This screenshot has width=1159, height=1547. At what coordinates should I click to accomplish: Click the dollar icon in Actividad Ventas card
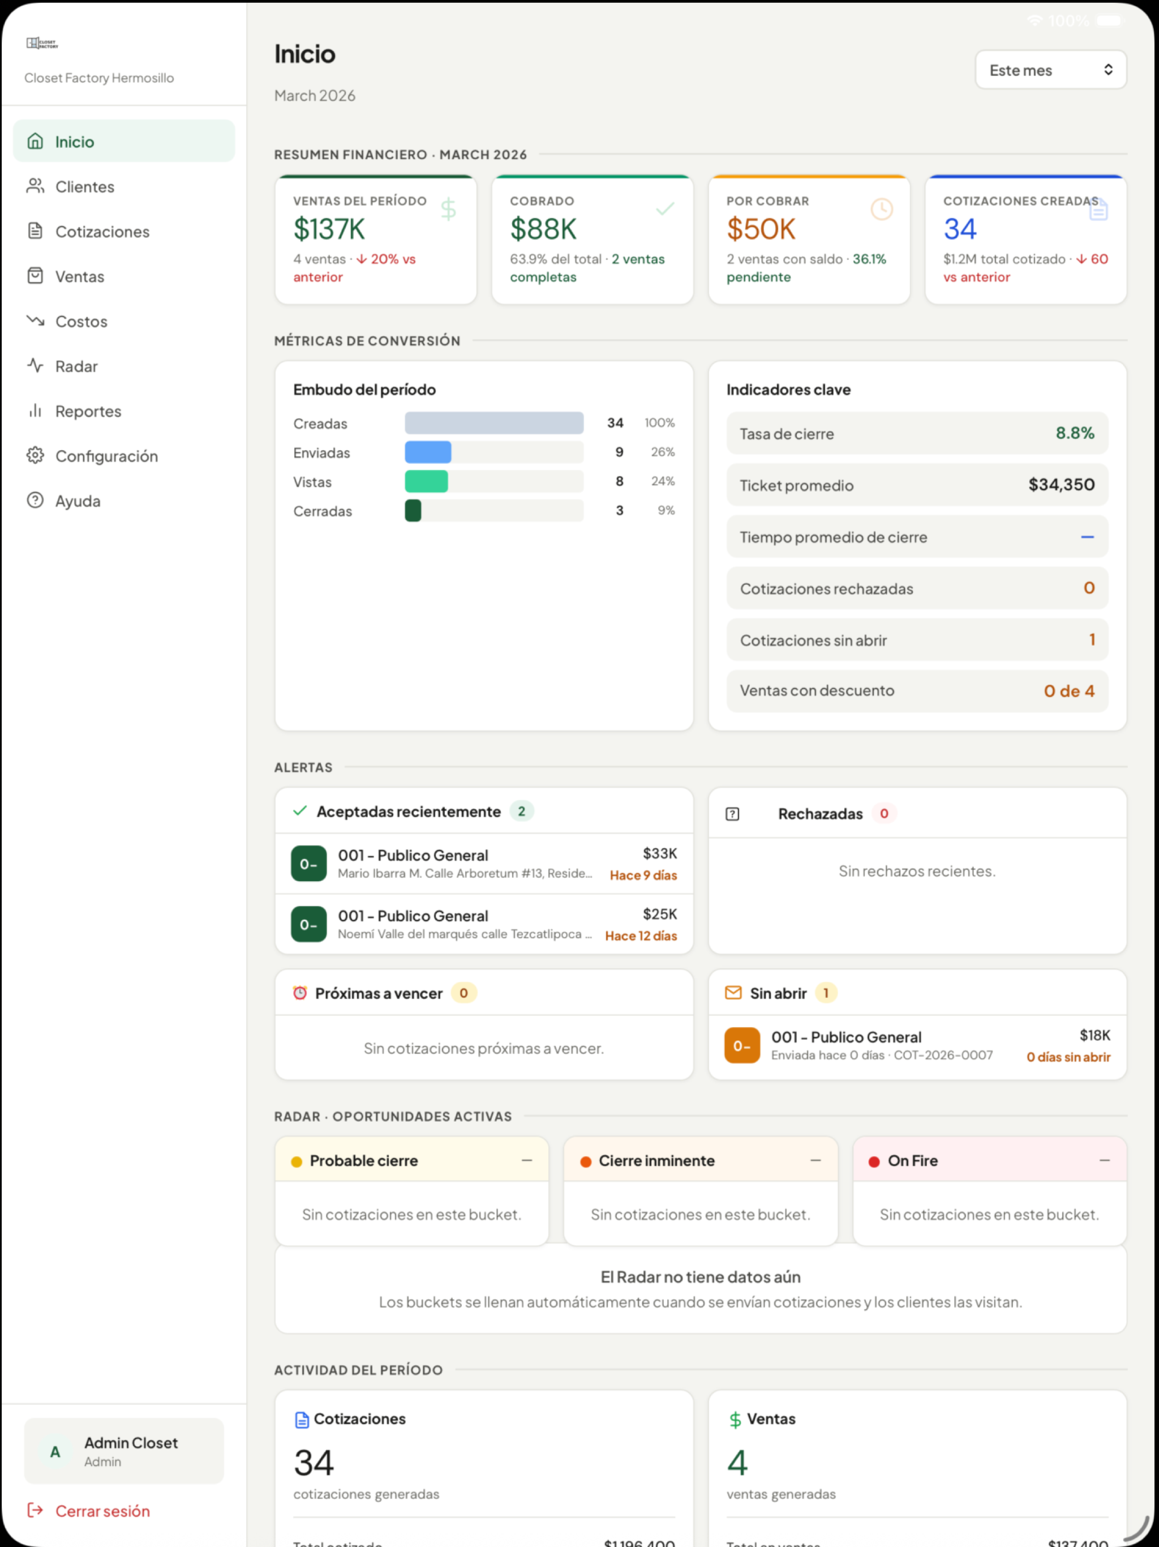[735, 1419]
